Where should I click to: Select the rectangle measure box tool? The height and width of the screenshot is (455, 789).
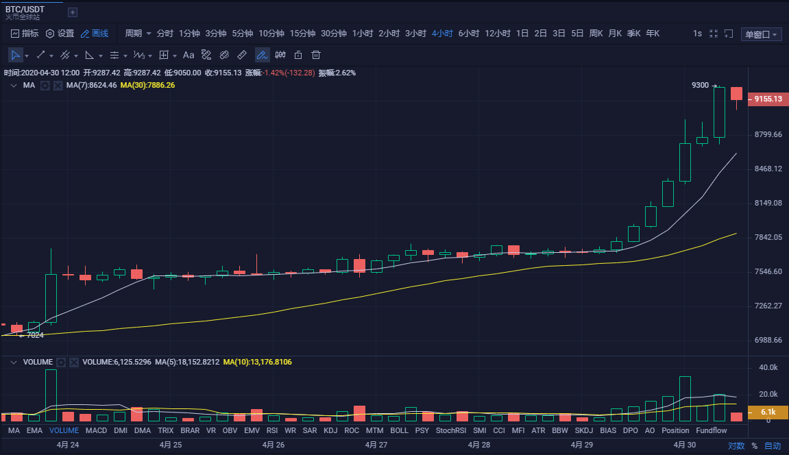click(x=164, y=55)
